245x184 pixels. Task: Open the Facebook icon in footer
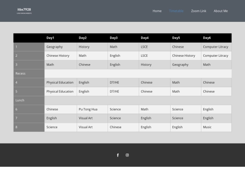pos(118,155)
